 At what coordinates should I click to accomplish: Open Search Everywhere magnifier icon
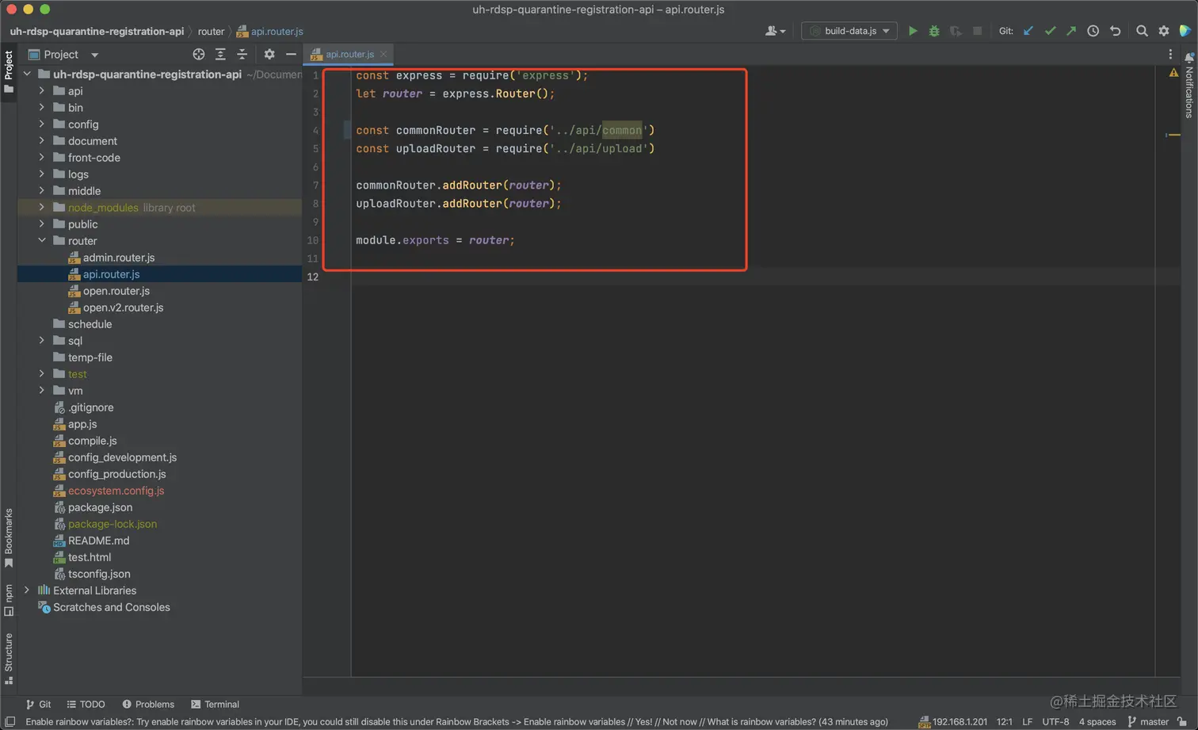(x=1142, y=31)
